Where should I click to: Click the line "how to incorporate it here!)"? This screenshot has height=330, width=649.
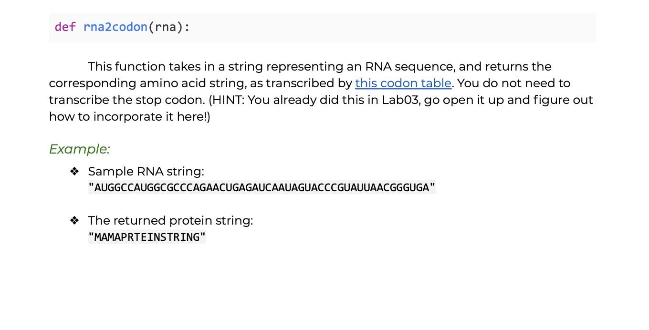[130, 116]
